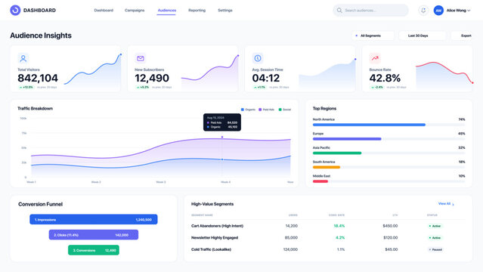483x272 pixels.
Task: Click the Europe progress bar
Action: pyautogui.click(x=389, y=139)
